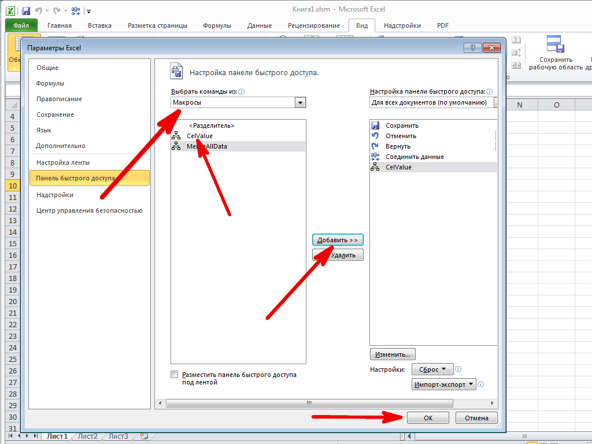The width and height of the screenshot is (592, 444).
Task: Select column O header in the worksheet
Action: coord(557,105)
